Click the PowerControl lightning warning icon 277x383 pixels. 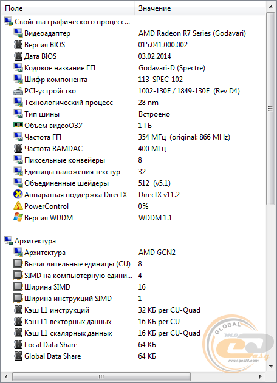(18, 206)
